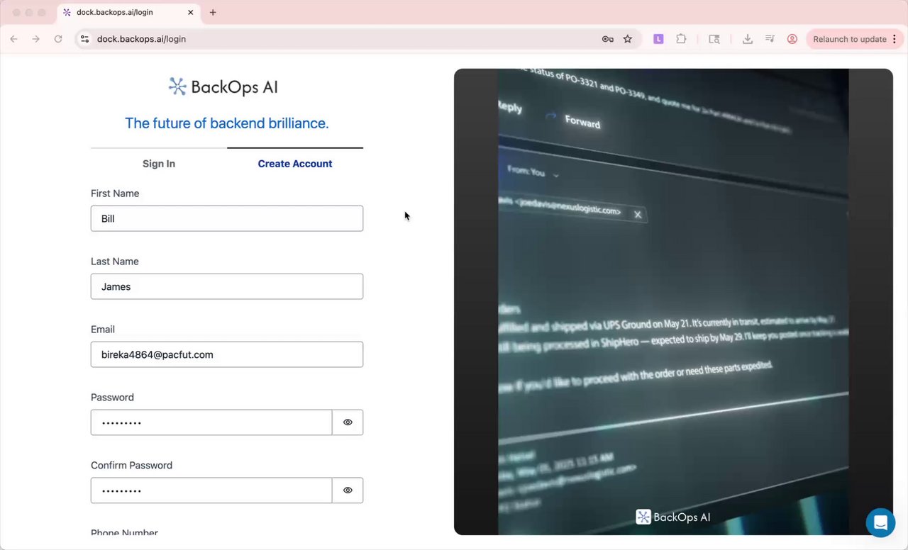Screen dimensions: 908x550
Task: Click the browser address bar URL
Action: (141, 39)
